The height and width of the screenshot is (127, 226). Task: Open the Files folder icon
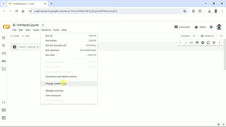(x=4, y=69)
